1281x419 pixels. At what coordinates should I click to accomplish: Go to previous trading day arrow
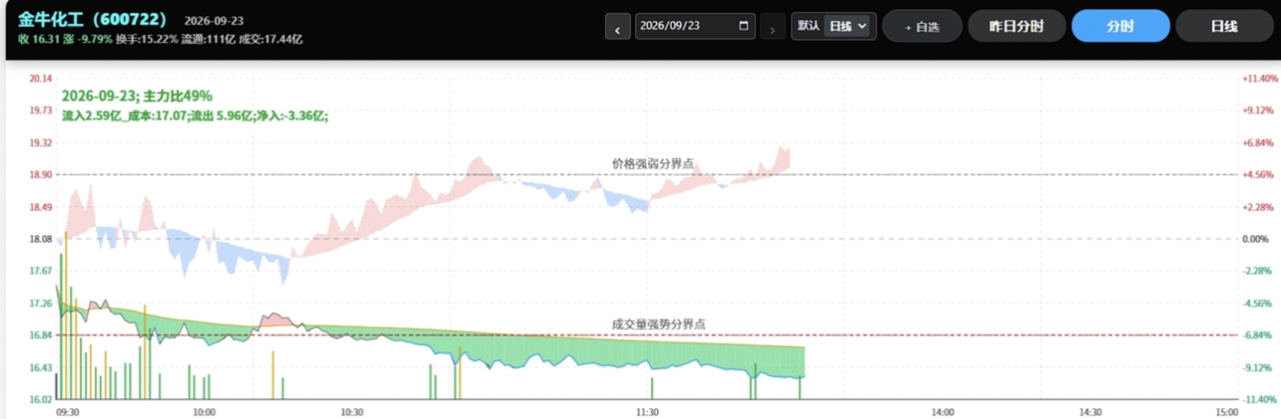(x=618, y=27)
